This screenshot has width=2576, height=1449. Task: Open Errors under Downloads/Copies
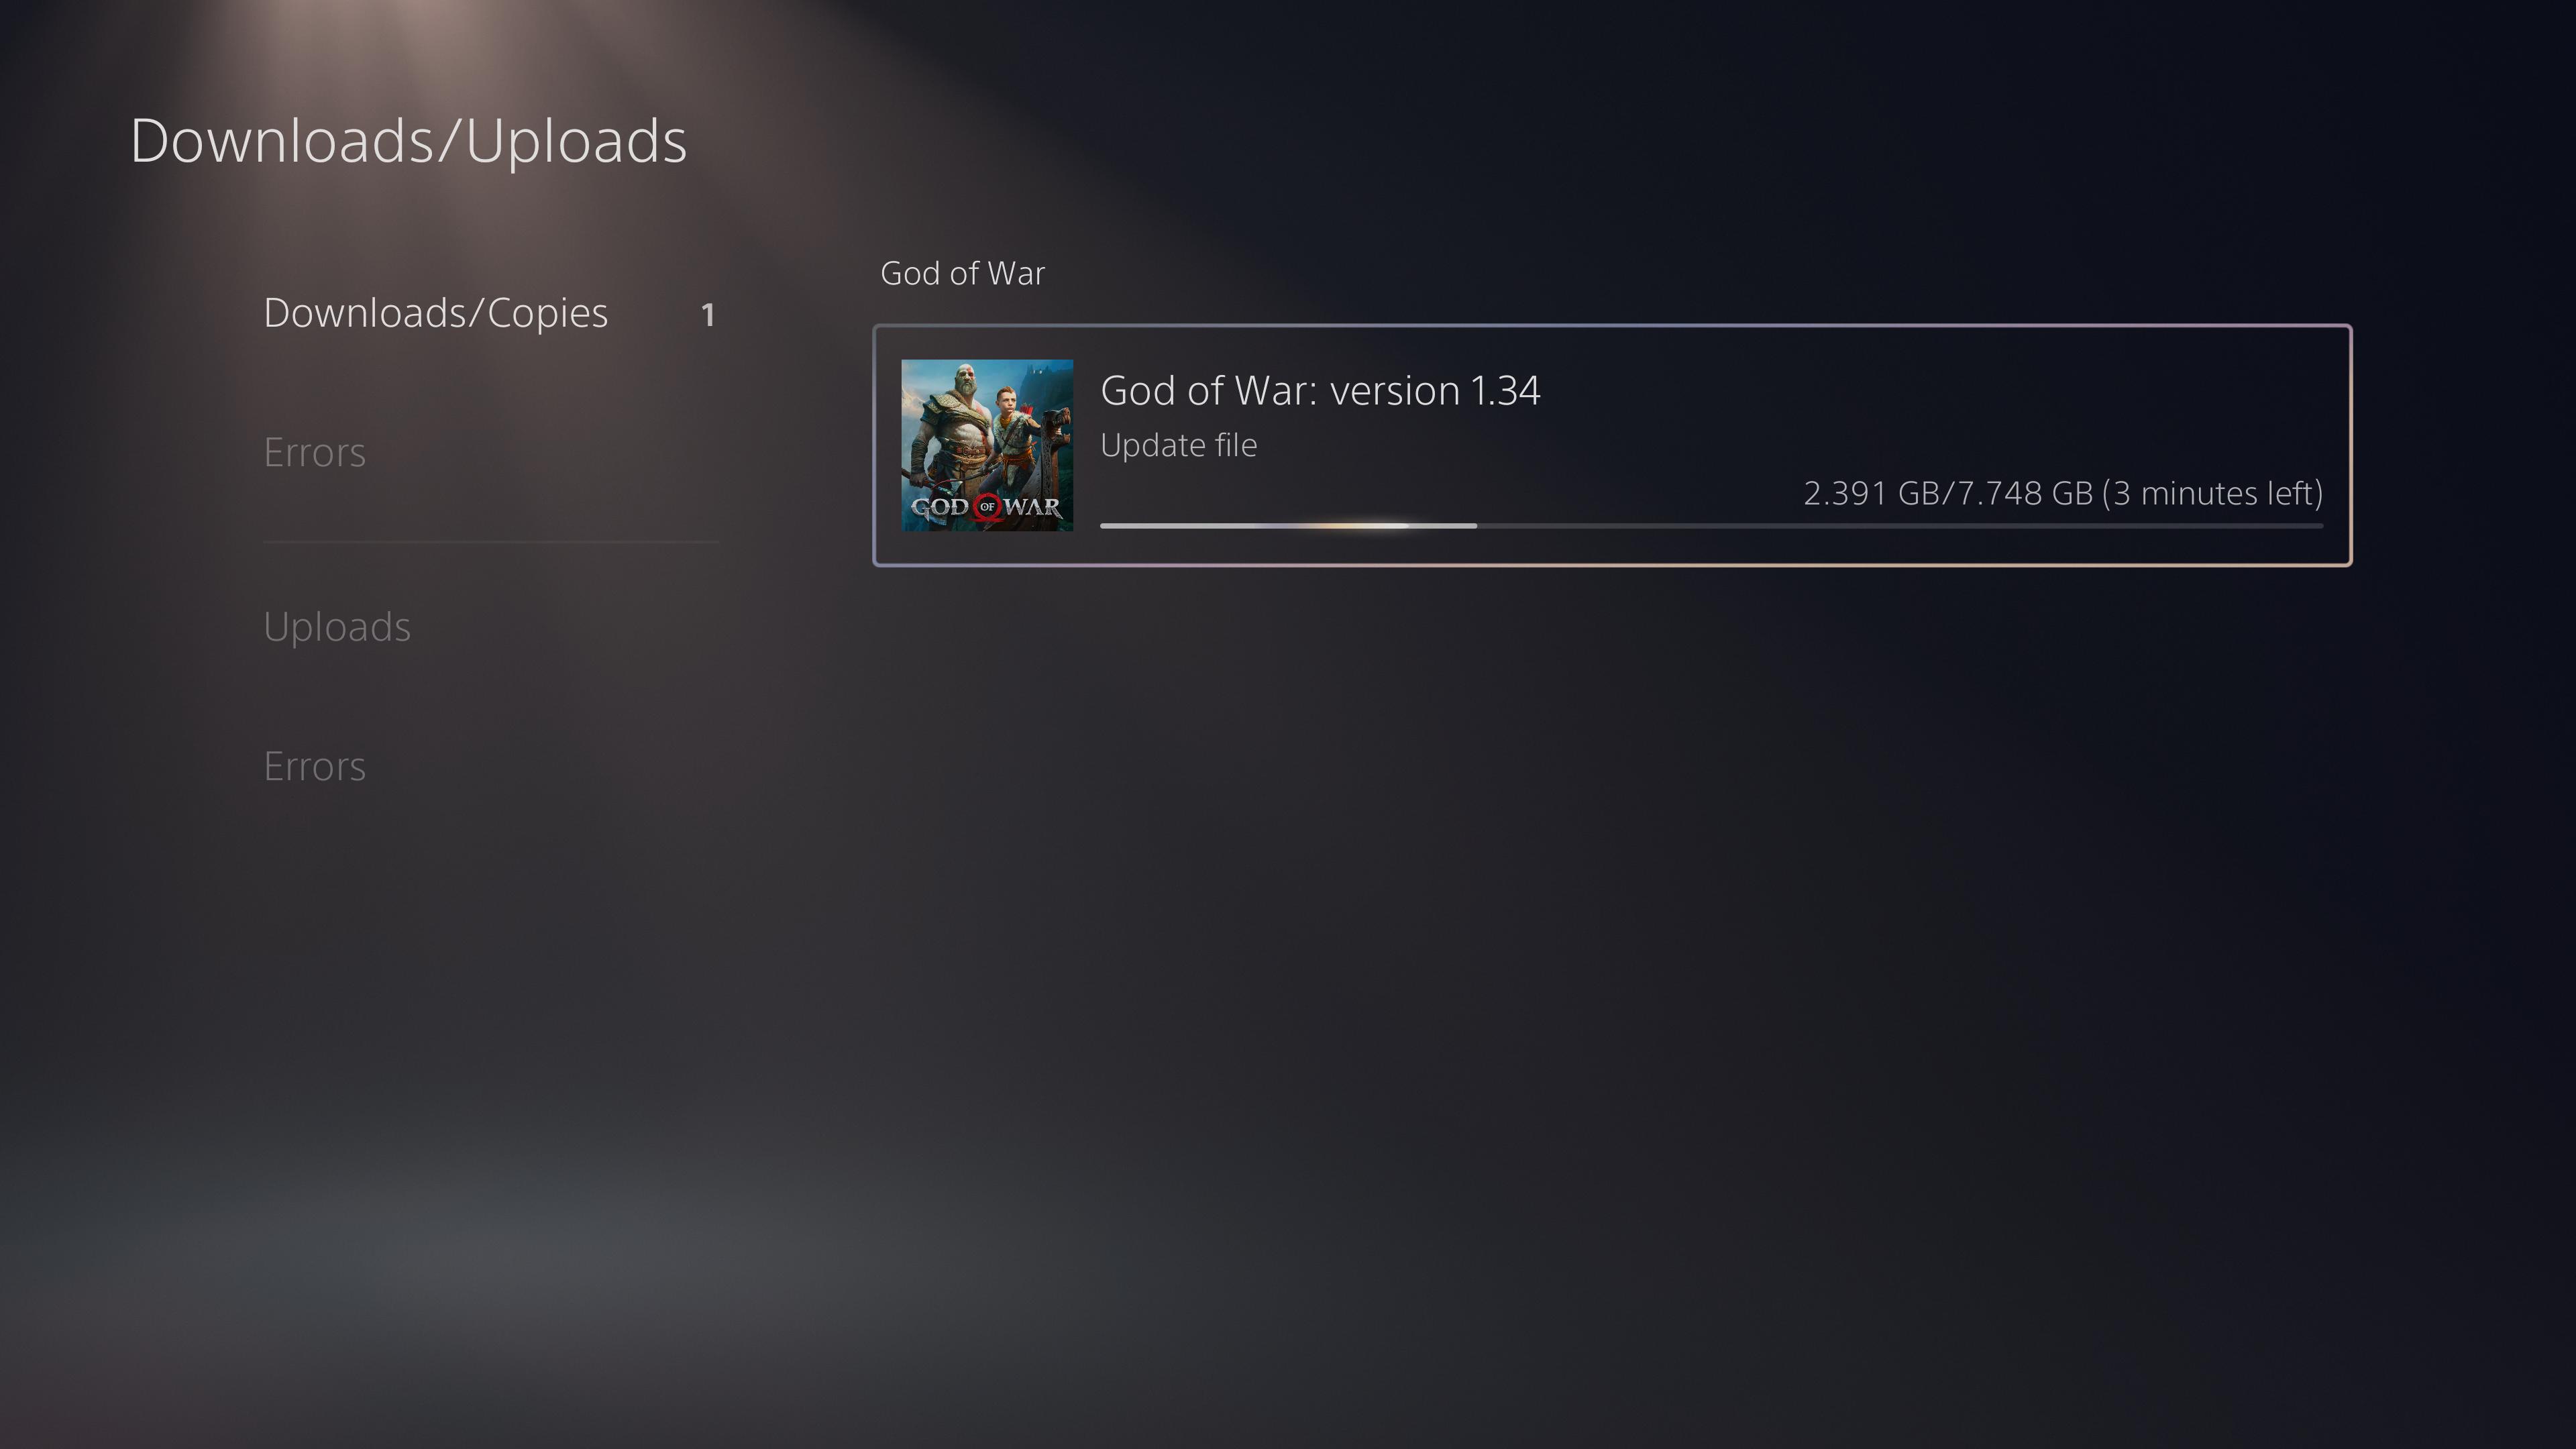tap(314, 453)
